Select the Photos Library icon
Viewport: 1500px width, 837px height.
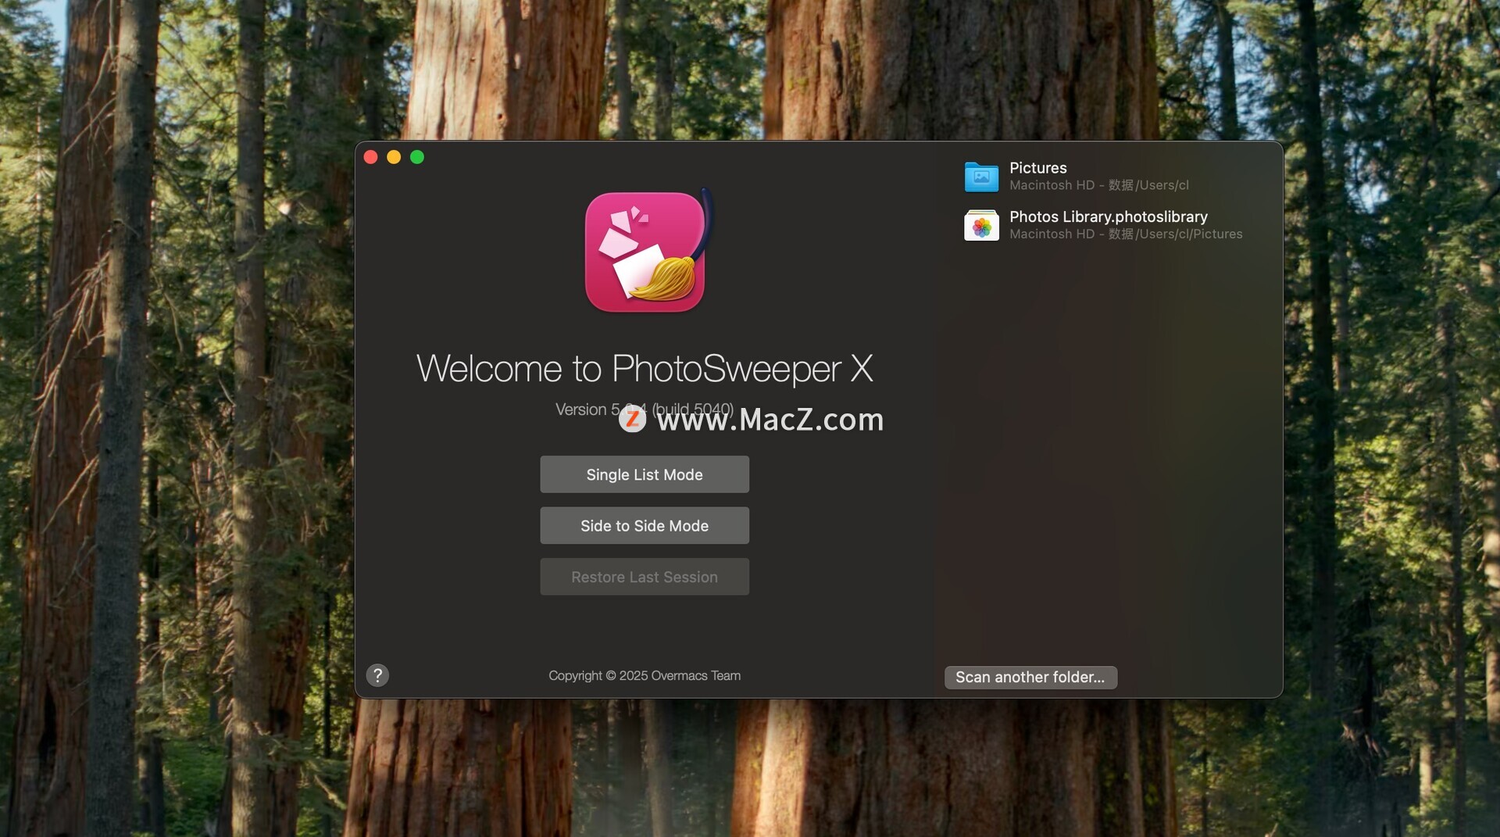coord(981,226)
